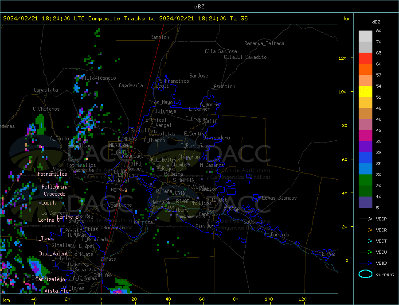This screenshot has height=305, width=399.
Task: Click the Lomas_Blancas label
Action: pyautogui.click(x=279, y=198)
